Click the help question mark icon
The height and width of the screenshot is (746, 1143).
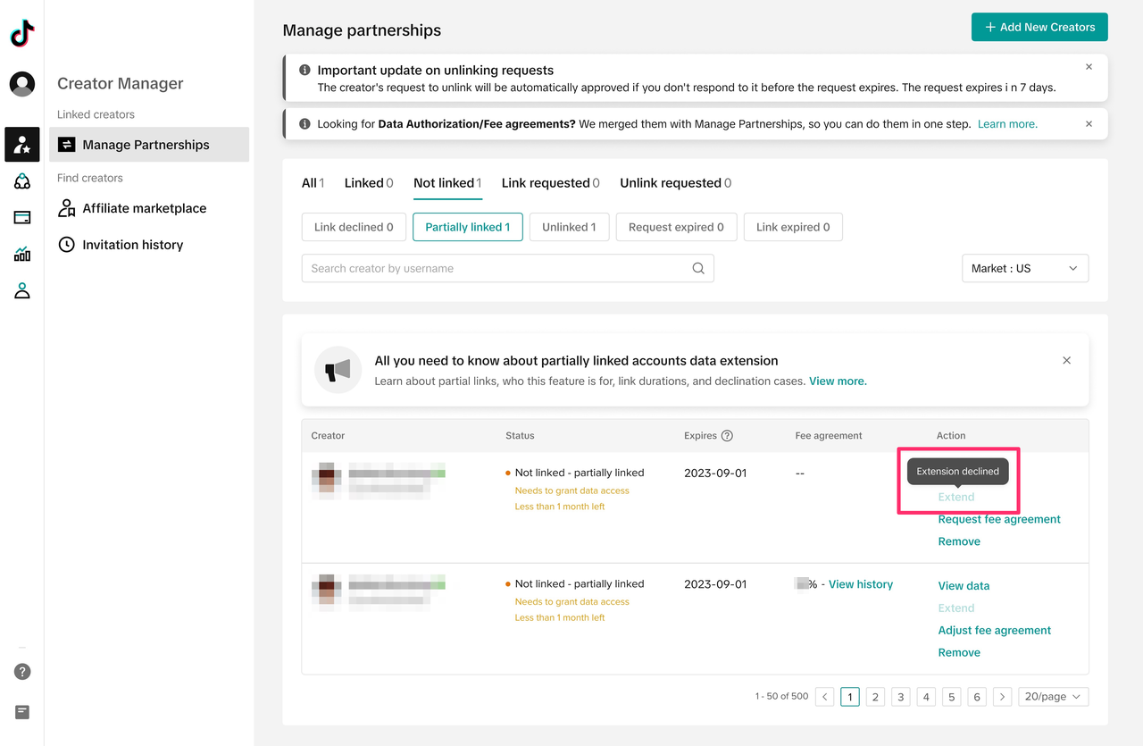[x=22, y=672]
